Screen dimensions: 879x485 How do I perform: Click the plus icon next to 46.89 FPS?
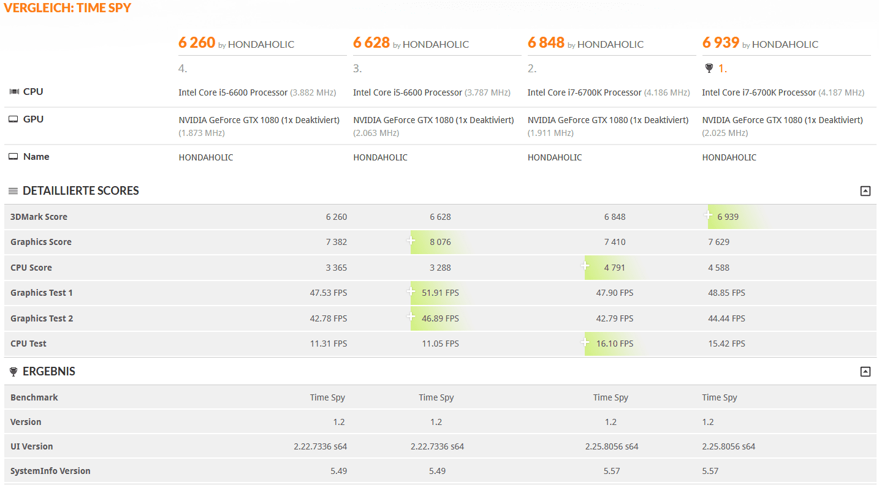click(411, 317)
